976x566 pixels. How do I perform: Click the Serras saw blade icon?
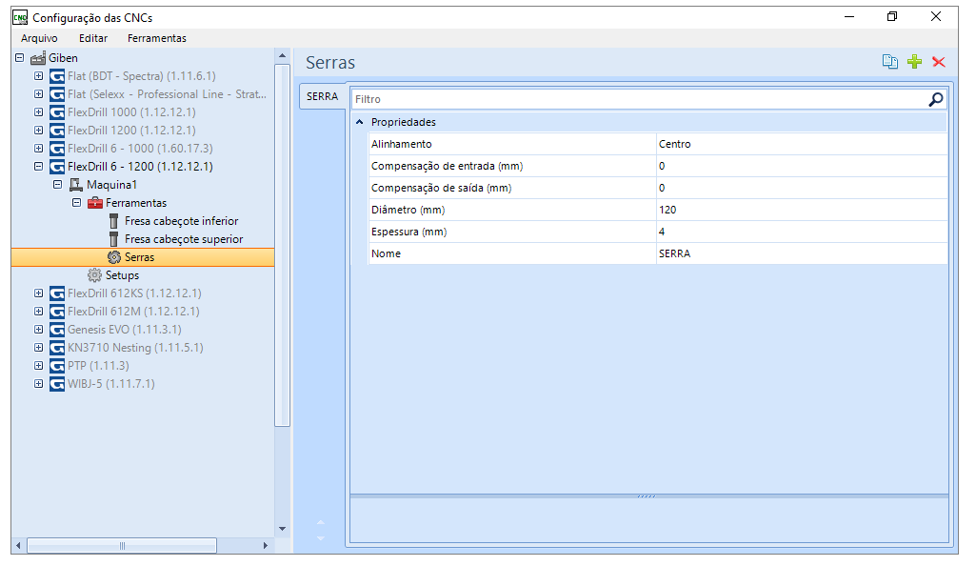coord(114,257)
